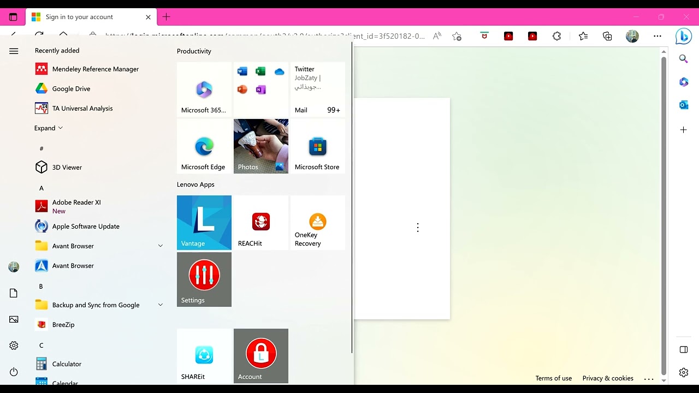Open Edge profile avatar
This screenshot has width=699, height=393.
tap(632, 36)
